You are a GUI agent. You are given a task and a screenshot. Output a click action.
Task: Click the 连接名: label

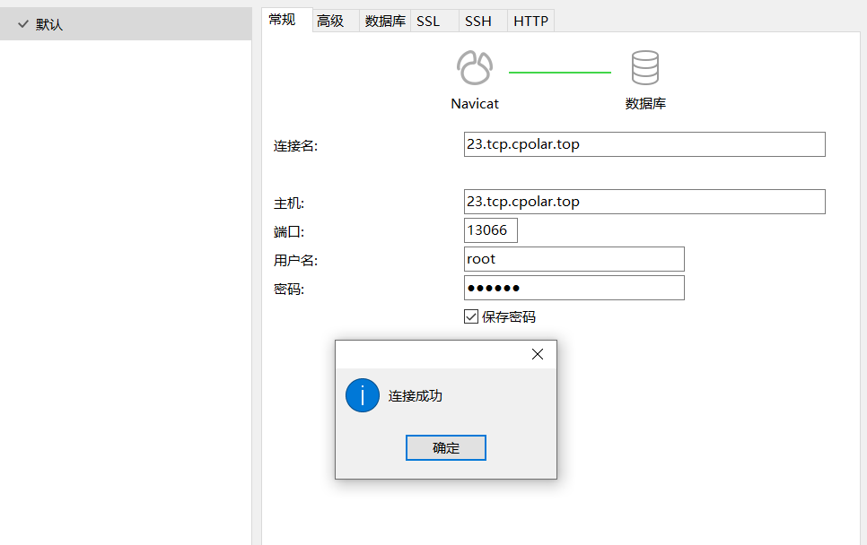(295, 146)
